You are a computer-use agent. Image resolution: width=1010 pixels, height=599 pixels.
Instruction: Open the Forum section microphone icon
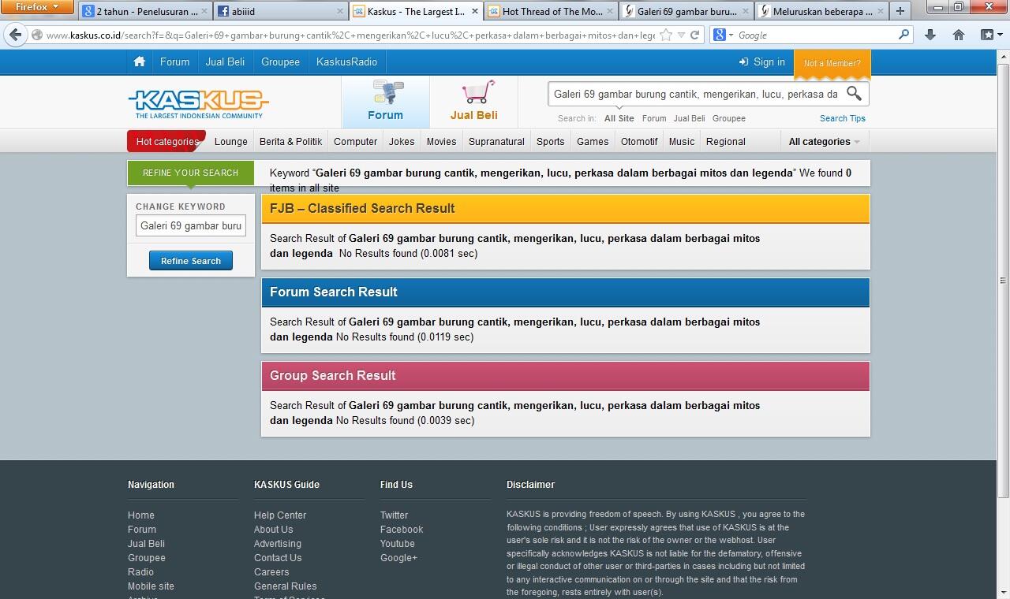click(x=387, y=91)
